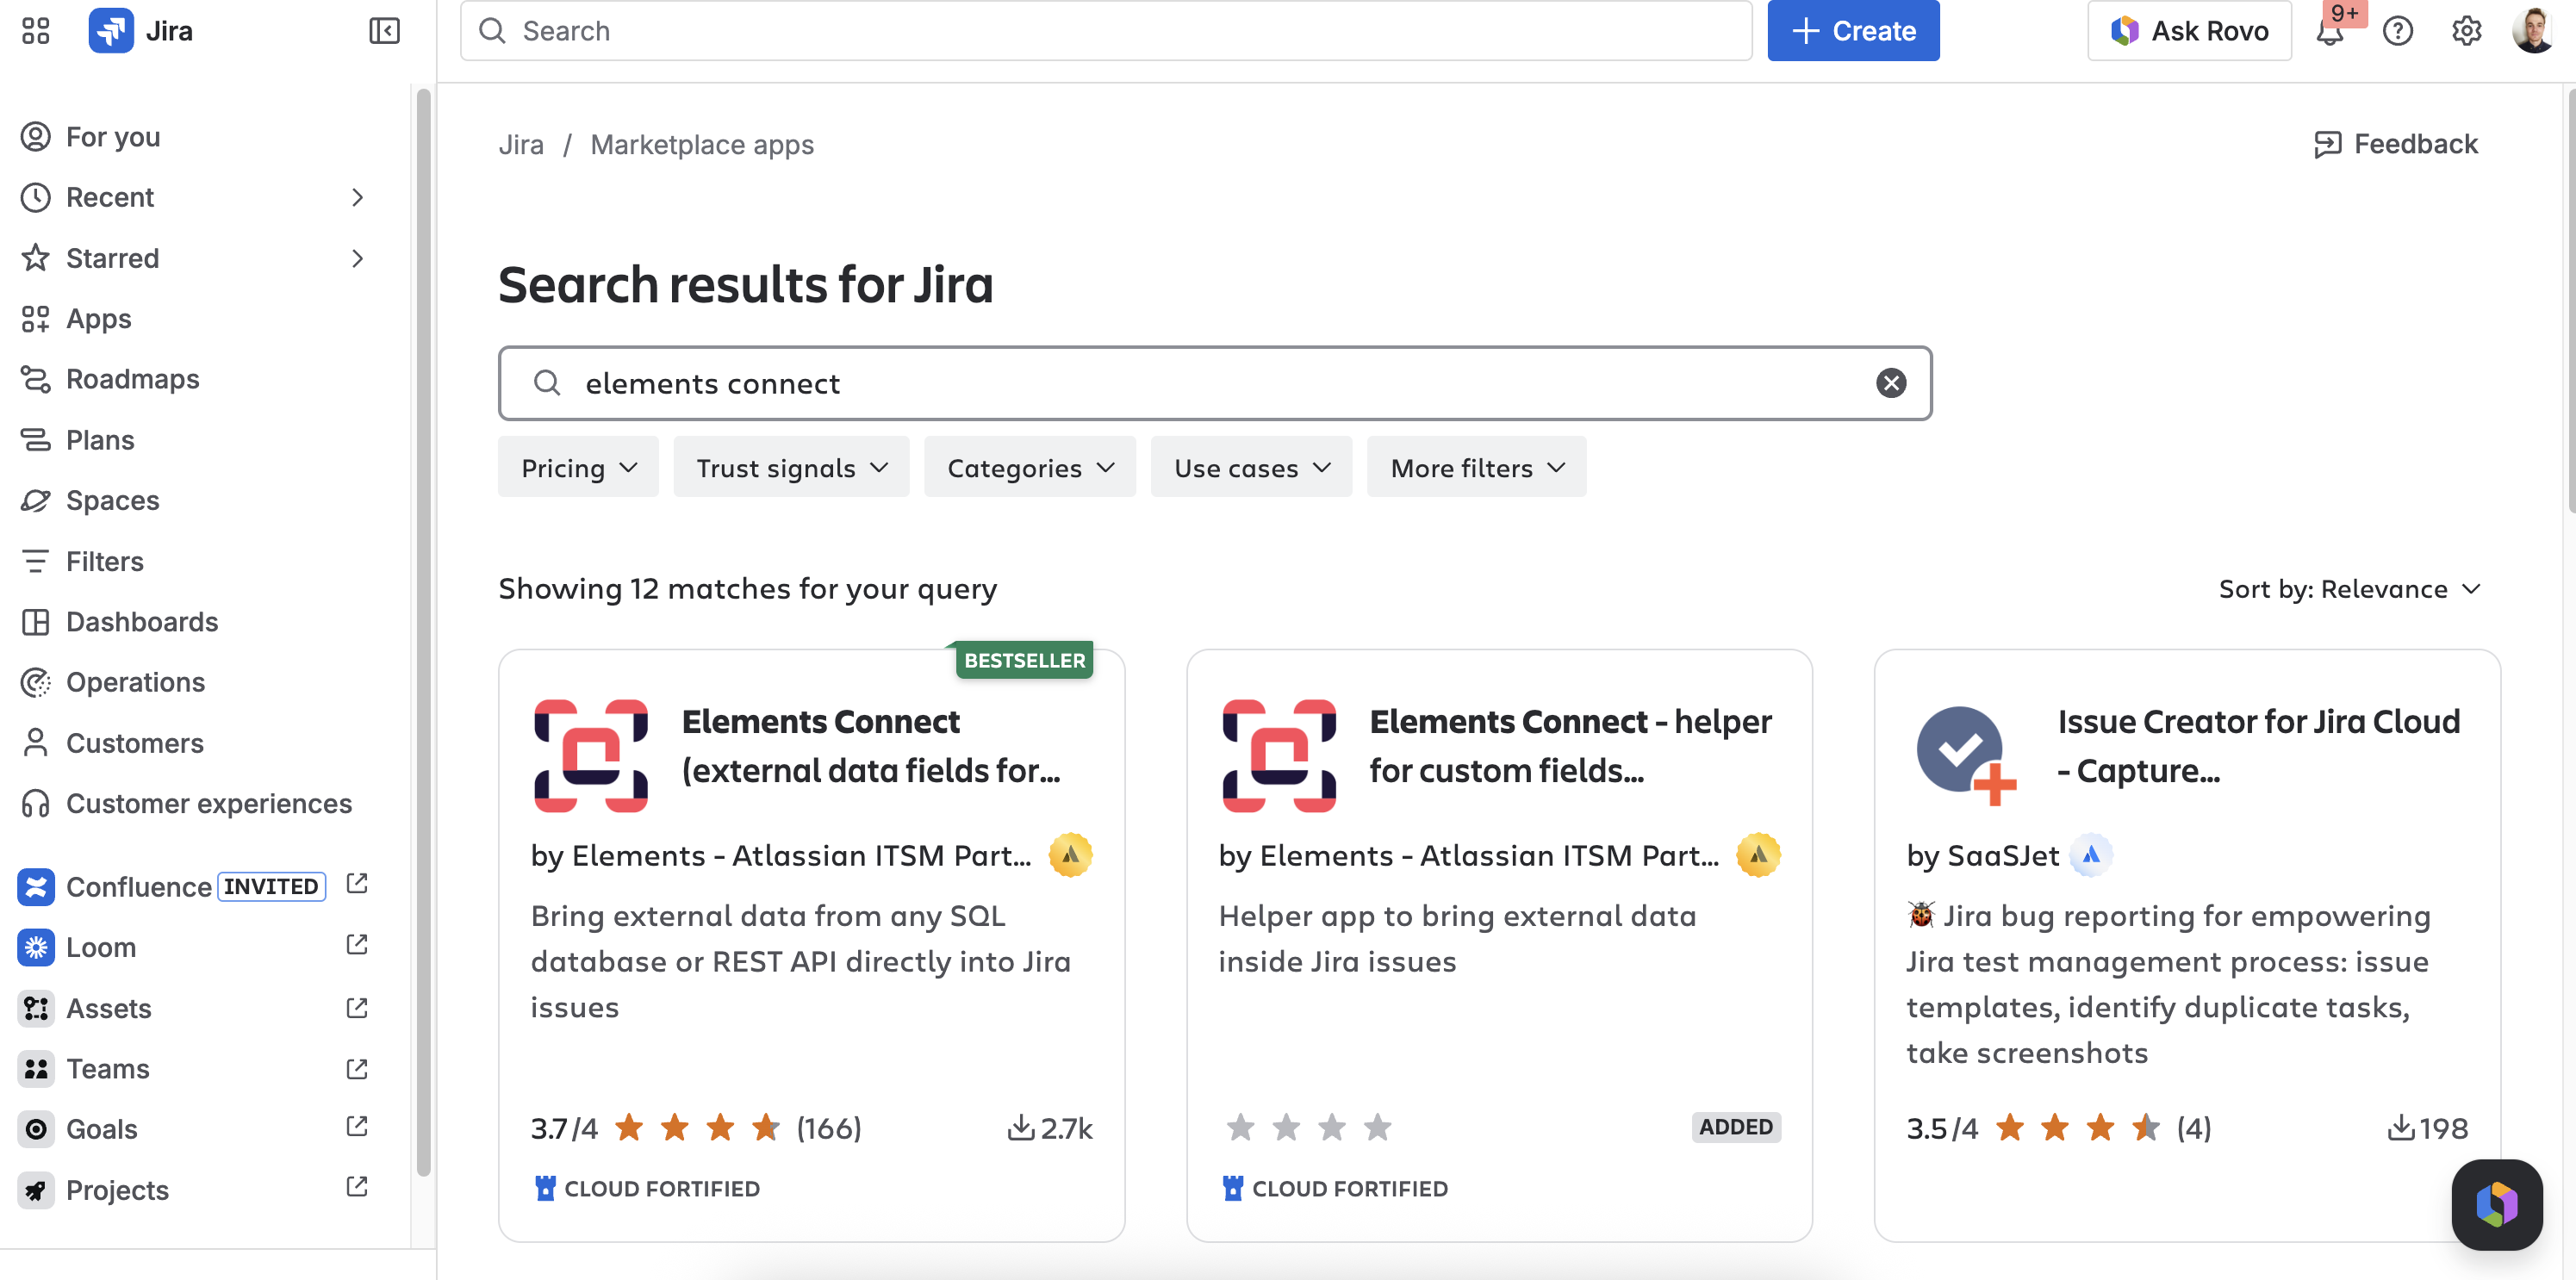
Task: Collapse the sidebar with the panel icon
Action: coord(384,31)
